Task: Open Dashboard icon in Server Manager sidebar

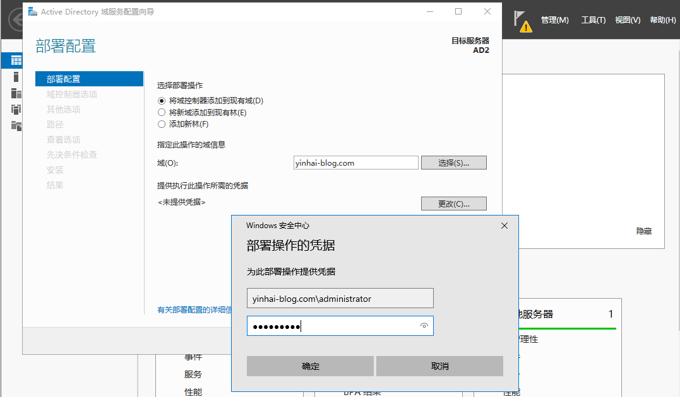Action: click(x=16, y=60)
